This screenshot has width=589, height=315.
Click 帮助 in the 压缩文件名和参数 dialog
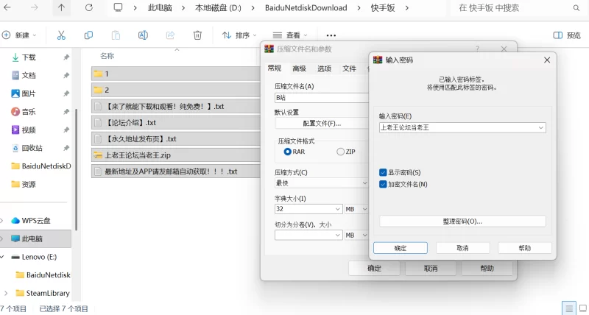tap(487, 269)
